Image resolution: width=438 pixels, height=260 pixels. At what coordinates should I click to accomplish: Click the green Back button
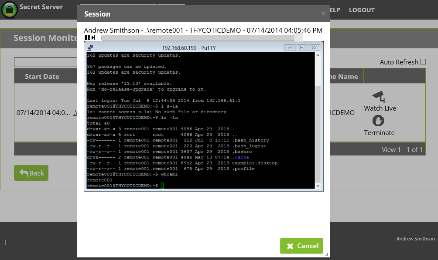[31, 173]
